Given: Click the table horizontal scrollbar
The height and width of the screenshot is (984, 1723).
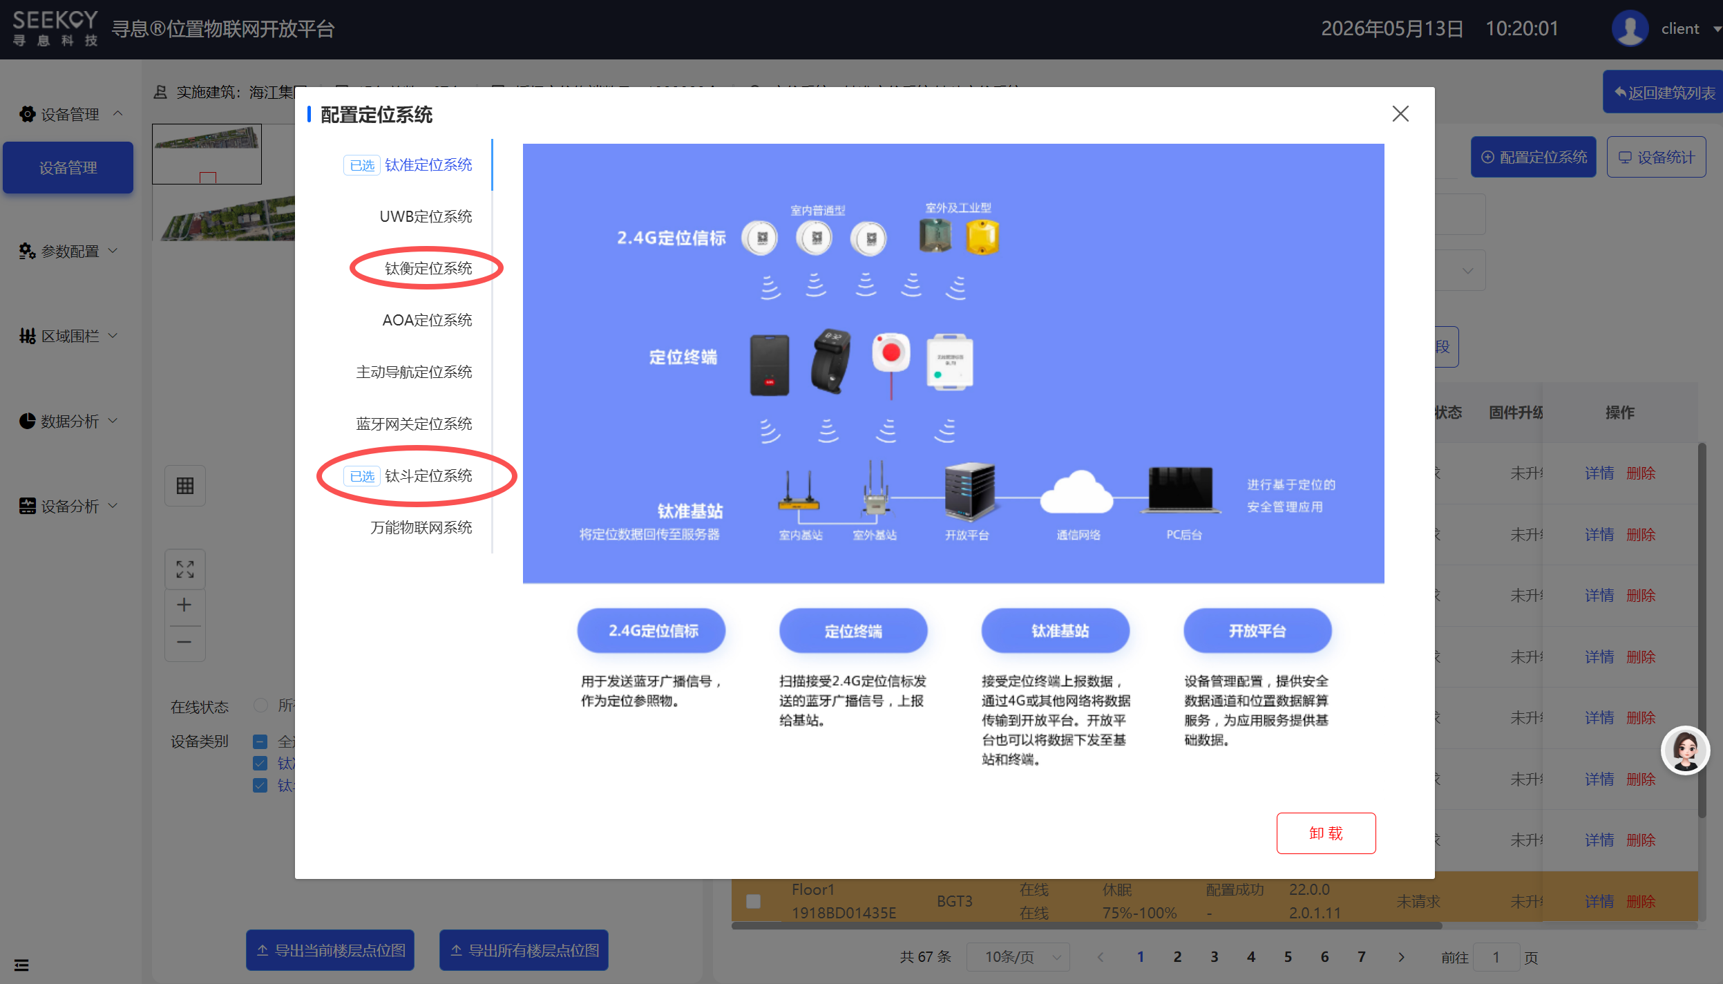Looking at the screenshot, I should (x=1087, y=925).
